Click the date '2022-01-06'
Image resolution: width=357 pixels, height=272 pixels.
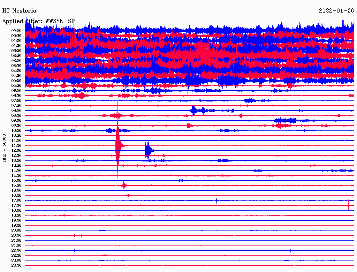336,11
